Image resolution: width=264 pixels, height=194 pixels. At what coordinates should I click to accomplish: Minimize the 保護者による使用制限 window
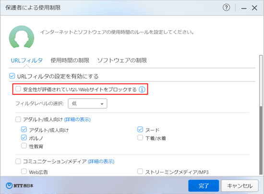tap(244, 8)
